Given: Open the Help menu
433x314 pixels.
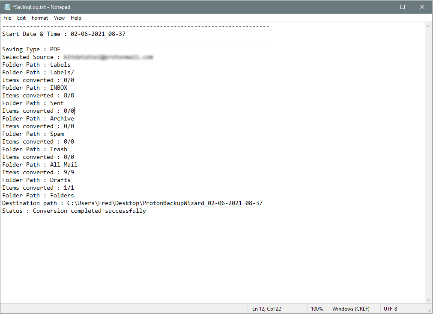Looking at the screenshot, I should [76, 18].
